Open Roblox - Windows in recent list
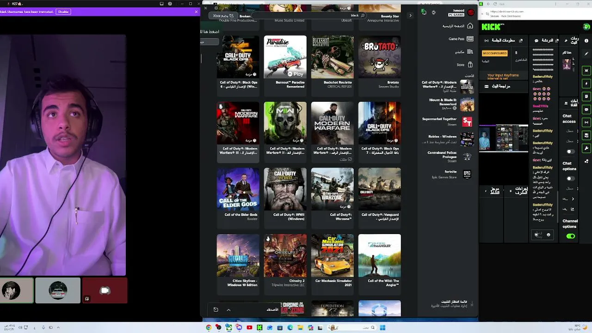The height and width of the screenshot is (333, 592). point(447,139)
